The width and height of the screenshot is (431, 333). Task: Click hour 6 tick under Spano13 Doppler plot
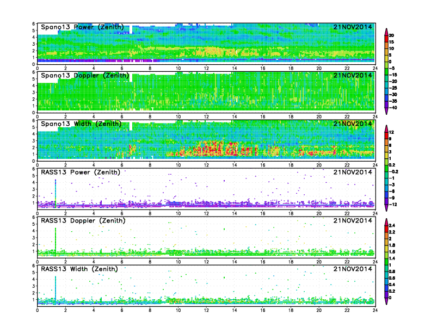[x=122, y=117]
